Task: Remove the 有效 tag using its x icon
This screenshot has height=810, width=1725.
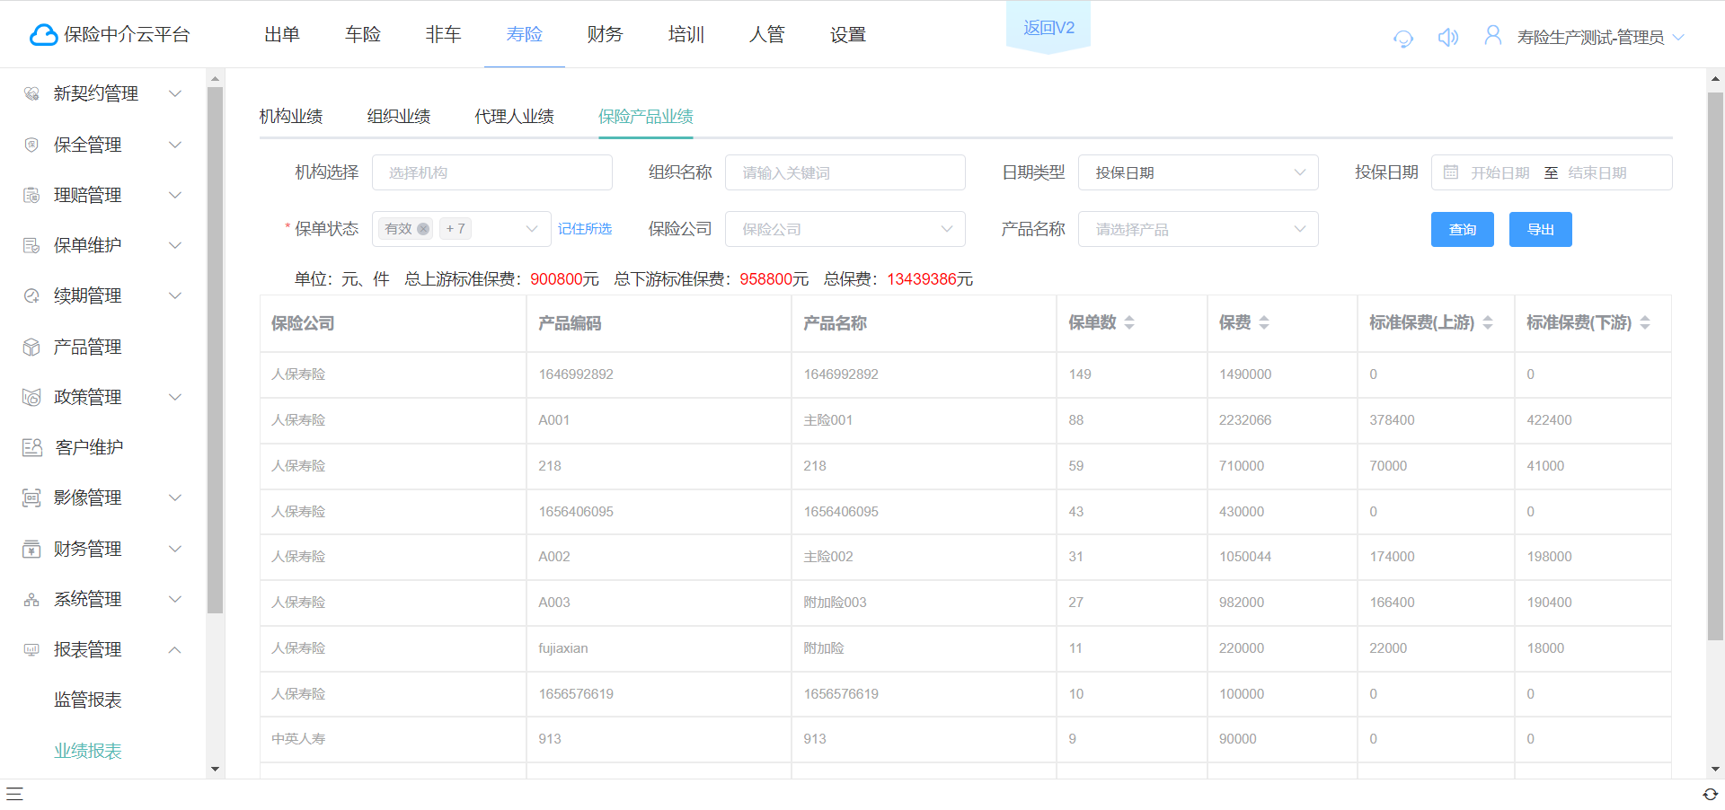Action: (x=423, y=229)
